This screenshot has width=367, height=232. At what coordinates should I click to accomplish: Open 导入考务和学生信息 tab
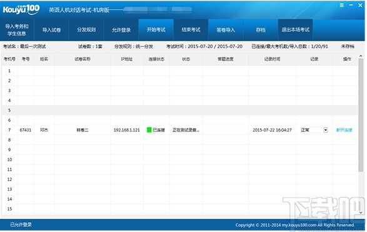tap(17, 30)
